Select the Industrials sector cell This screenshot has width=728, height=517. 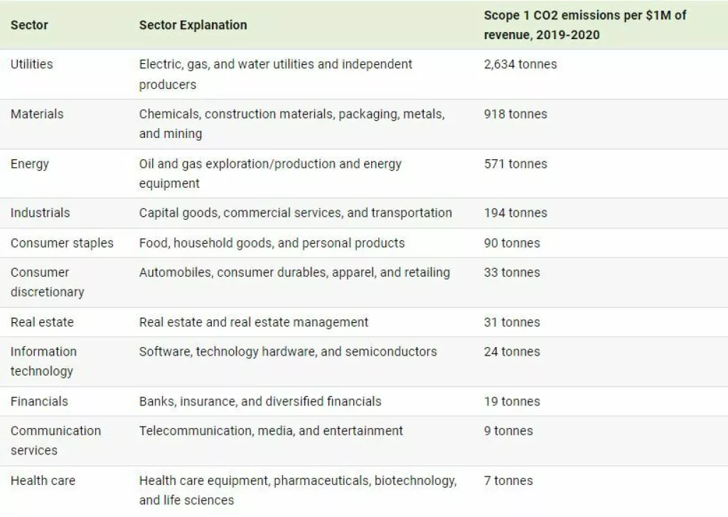40,213
